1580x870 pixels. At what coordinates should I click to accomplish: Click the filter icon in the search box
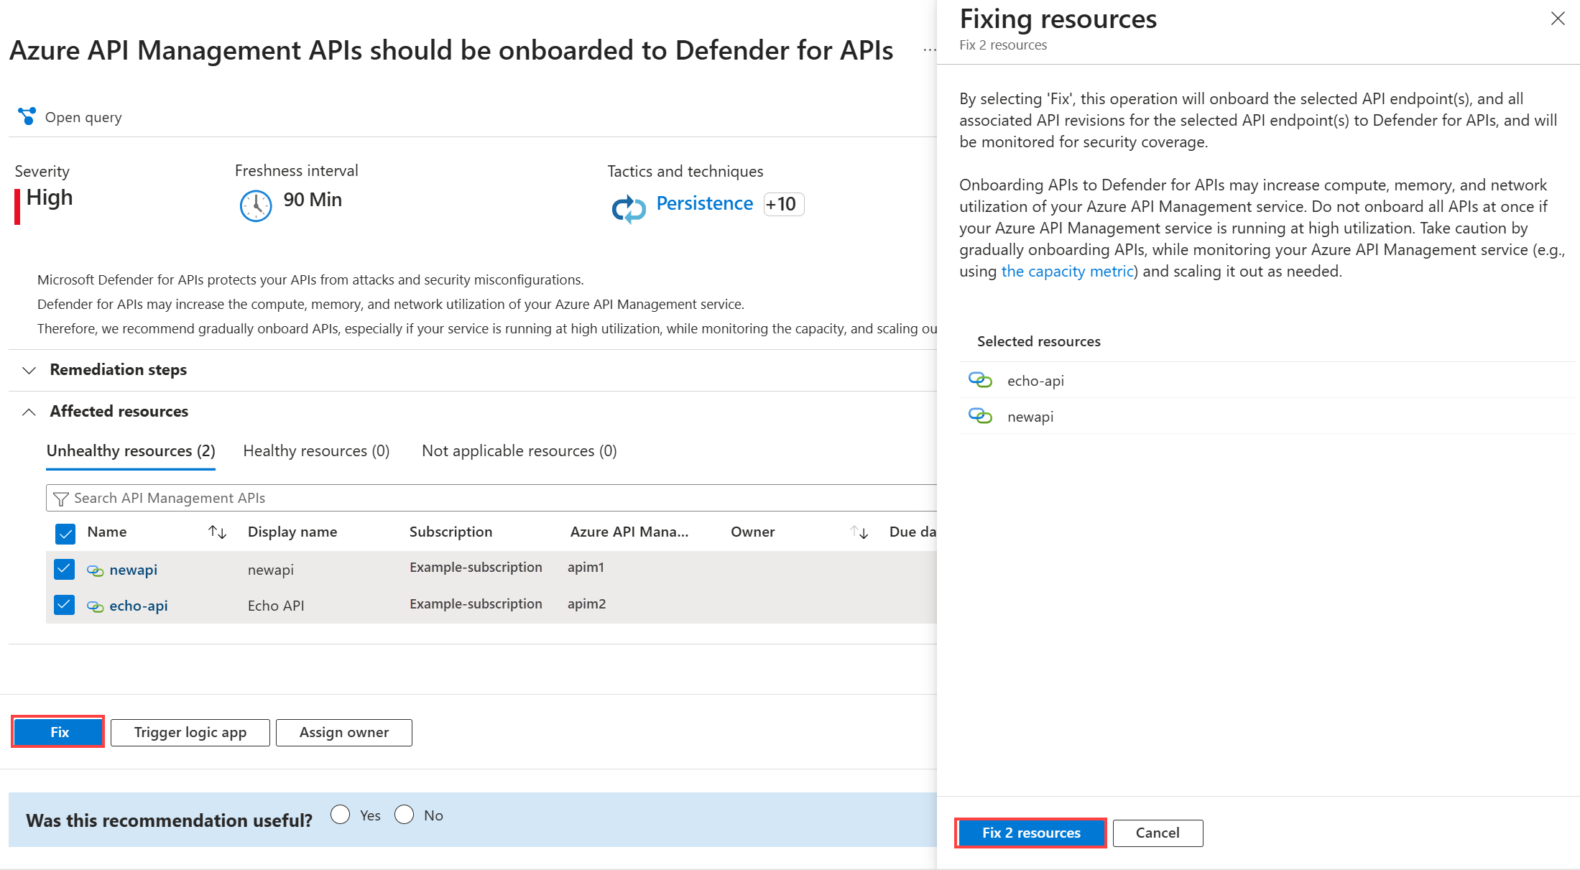(60, 498)
